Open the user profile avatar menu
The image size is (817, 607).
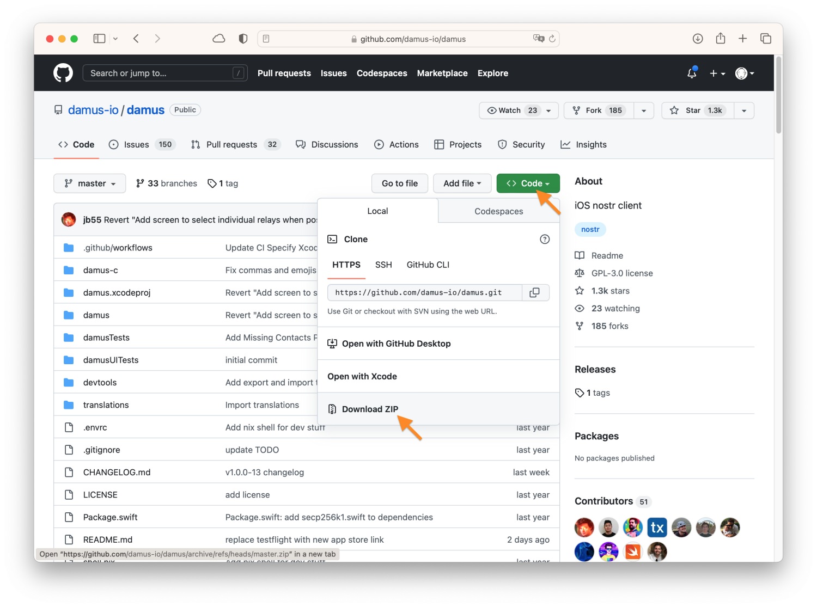(745, 73)
